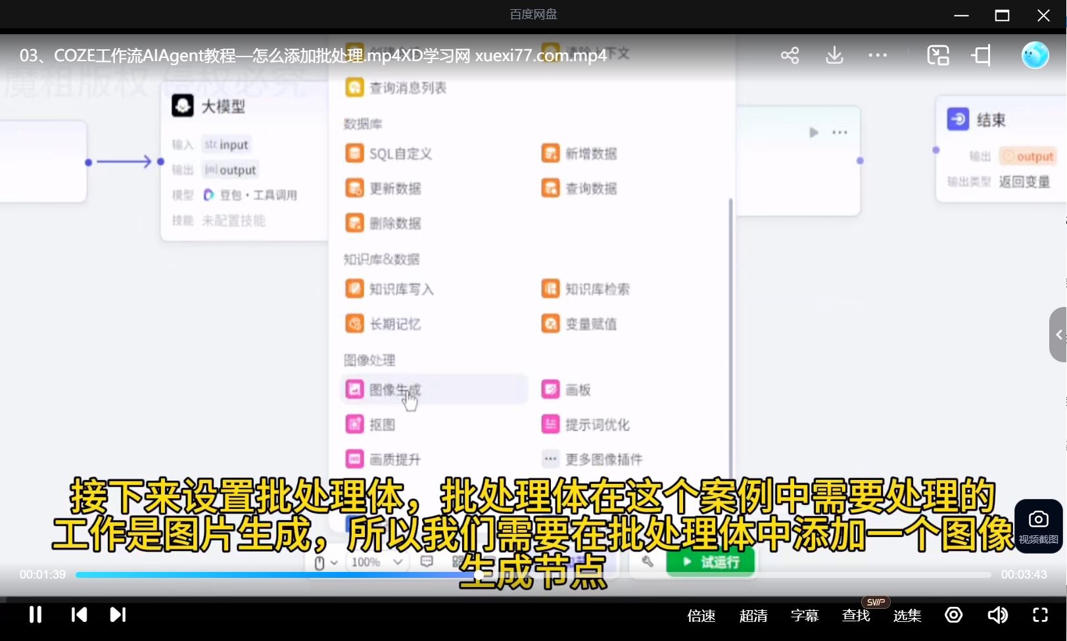Click the 提示词优化 icon
The width and height of the screenshot is (1067, 641).
click(550, 423)
